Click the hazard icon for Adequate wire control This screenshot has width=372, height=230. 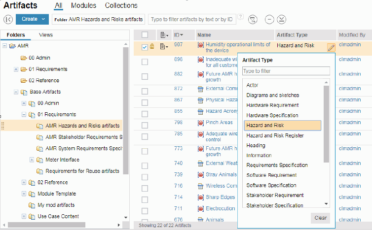pos(201,134)
